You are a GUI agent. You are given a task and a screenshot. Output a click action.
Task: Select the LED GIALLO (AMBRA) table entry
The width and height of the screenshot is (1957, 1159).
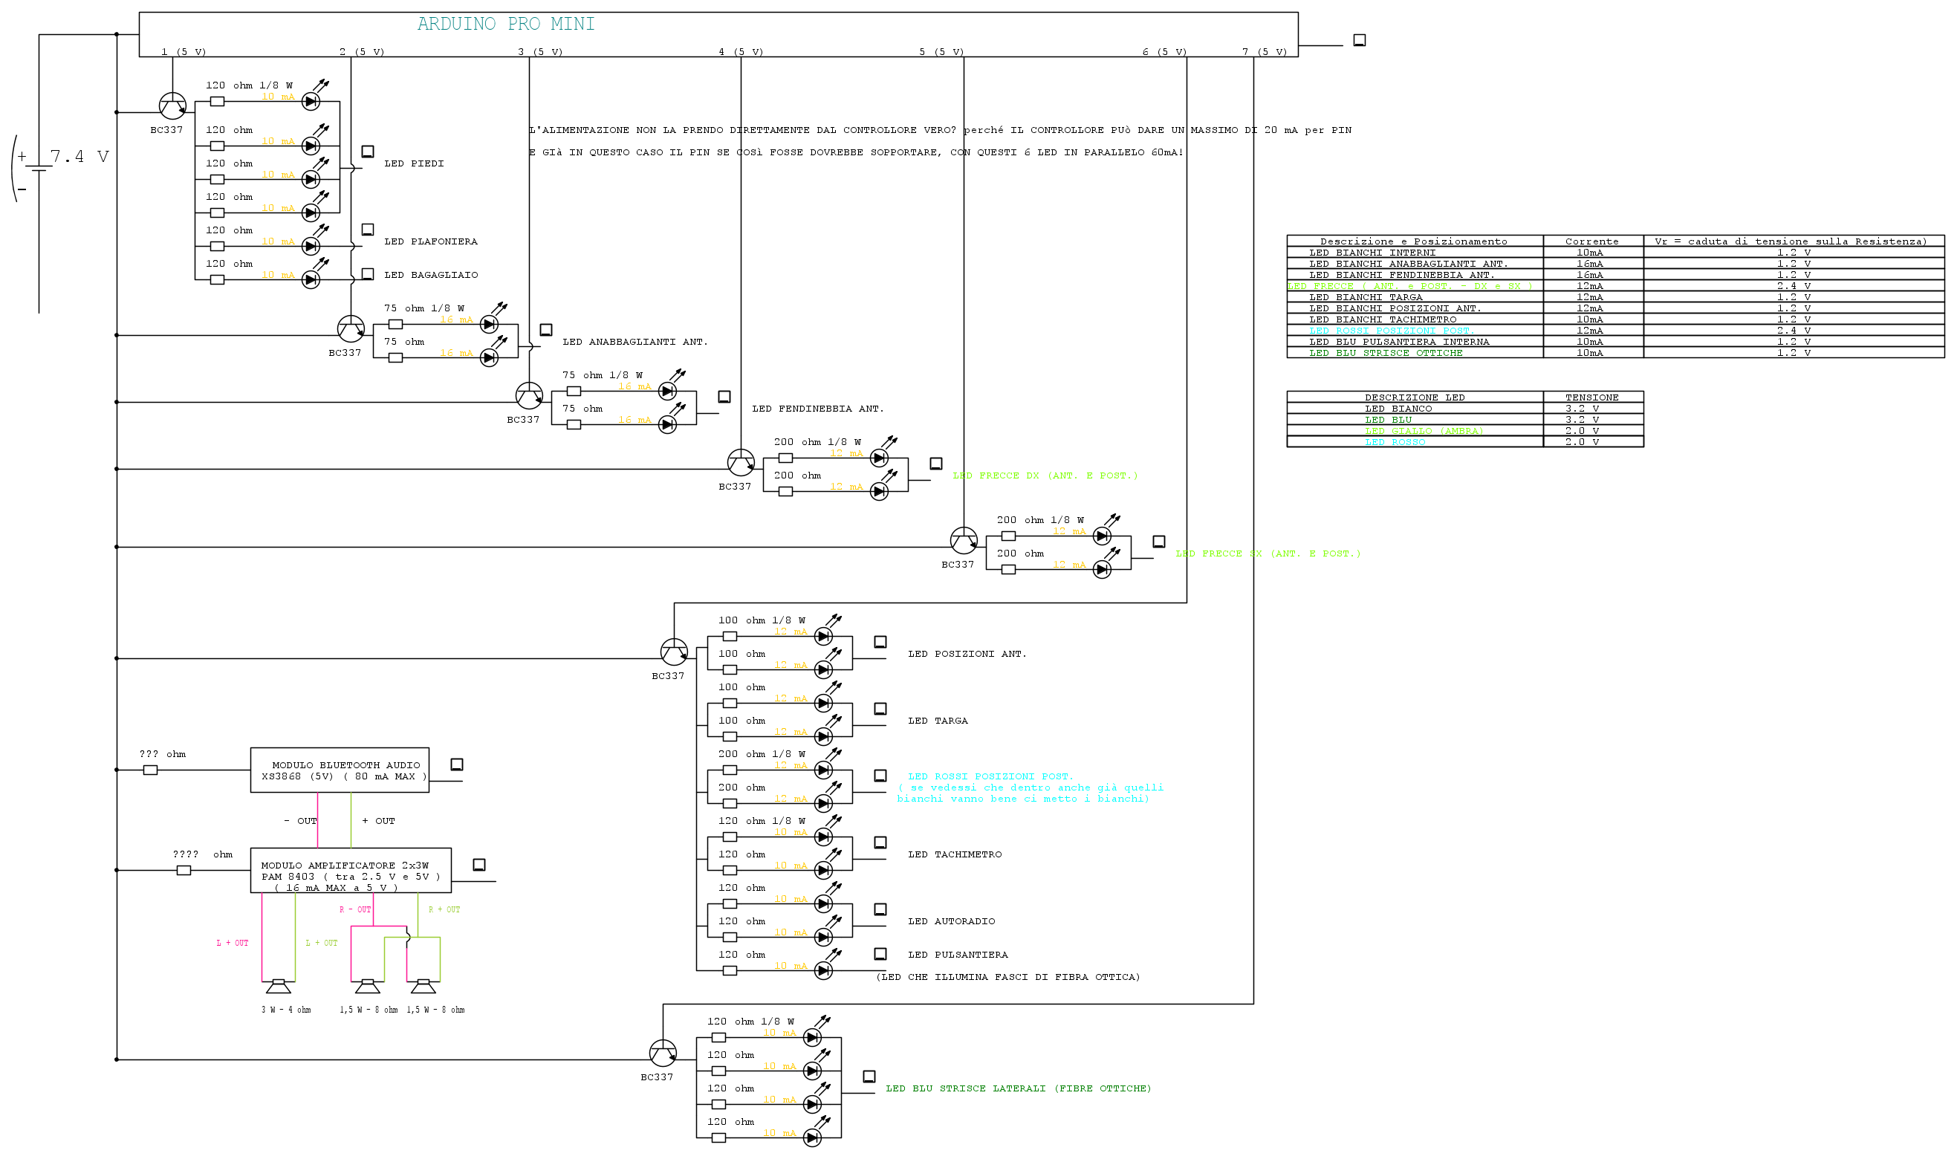pyautogui.click(x=1423, y=431)
